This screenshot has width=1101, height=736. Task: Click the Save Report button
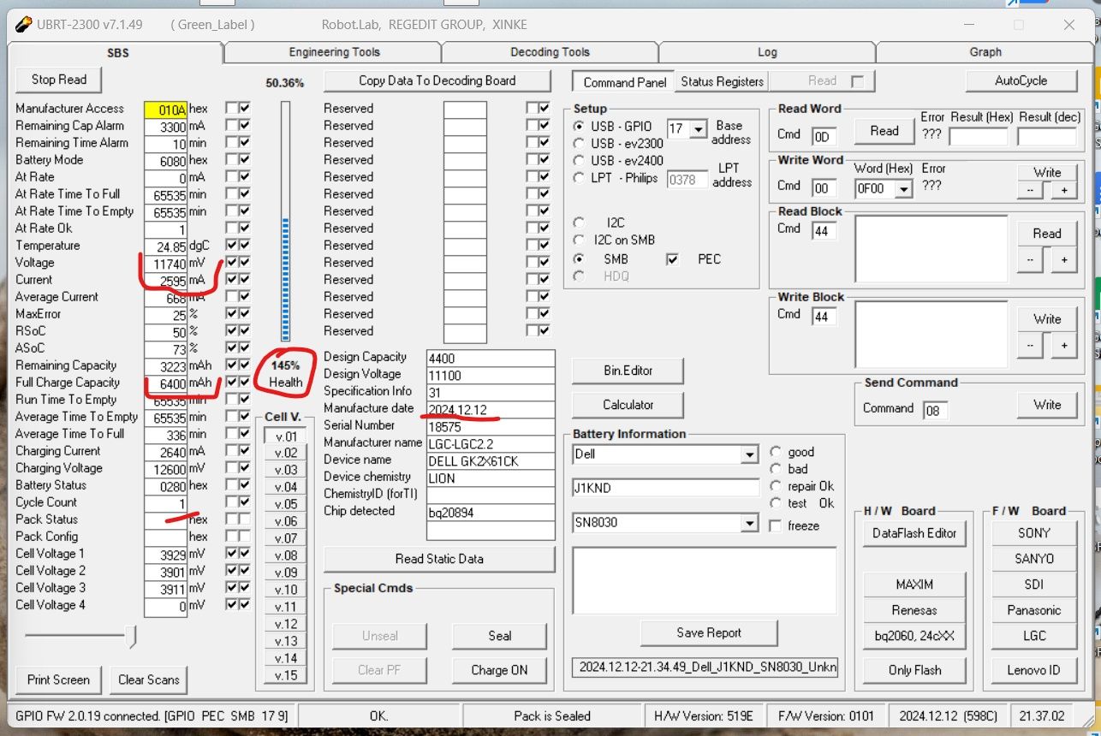coord(709,633)
